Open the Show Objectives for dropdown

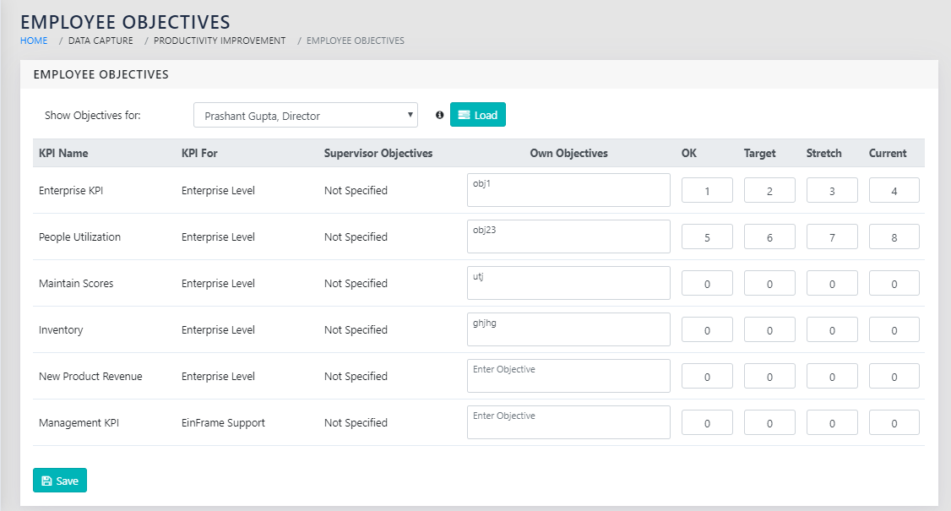pyautogui.click(x=305, y=116)
